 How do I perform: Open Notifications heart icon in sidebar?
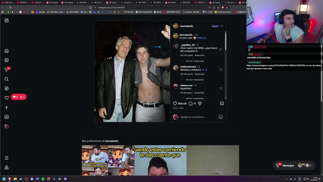tap(7, 98)
